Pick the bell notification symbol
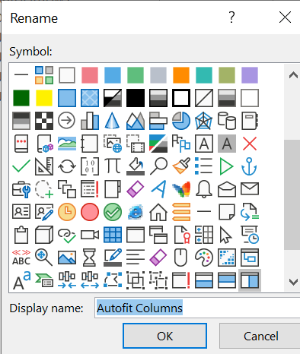 click(x=204, y=189)
